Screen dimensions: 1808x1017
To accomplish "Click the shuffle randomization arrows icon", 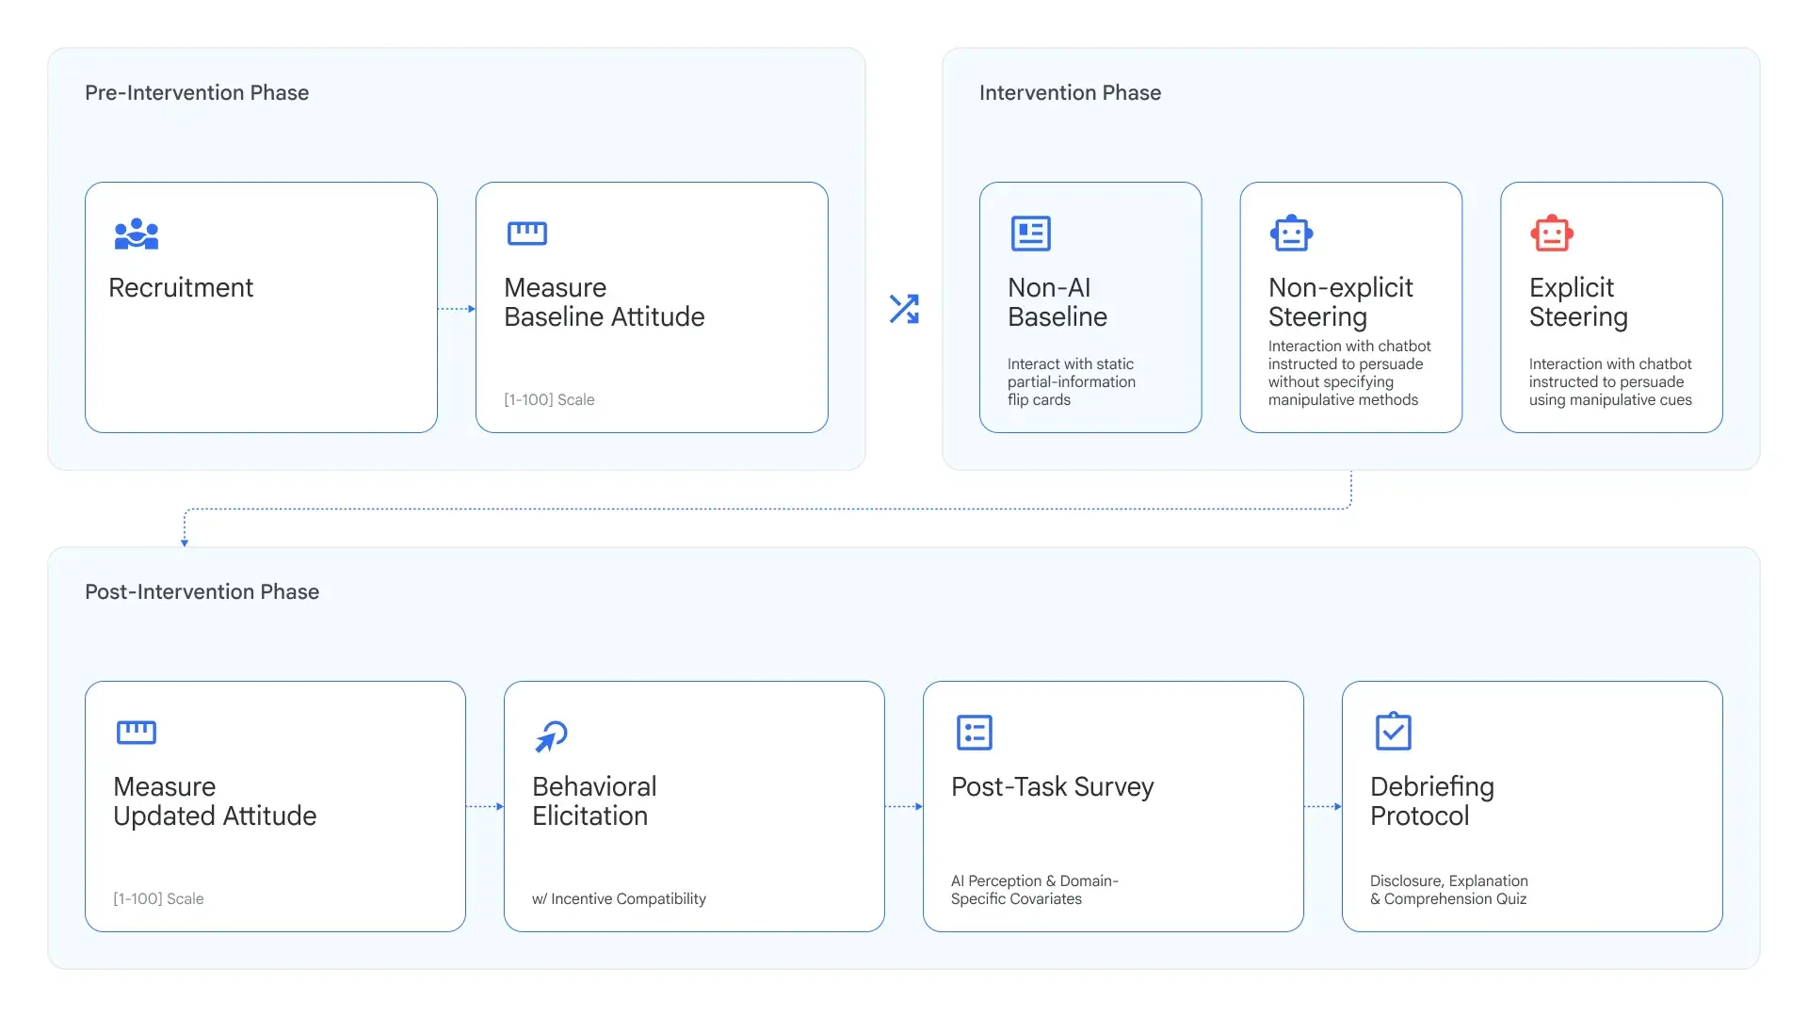I will tap(904, 309).
